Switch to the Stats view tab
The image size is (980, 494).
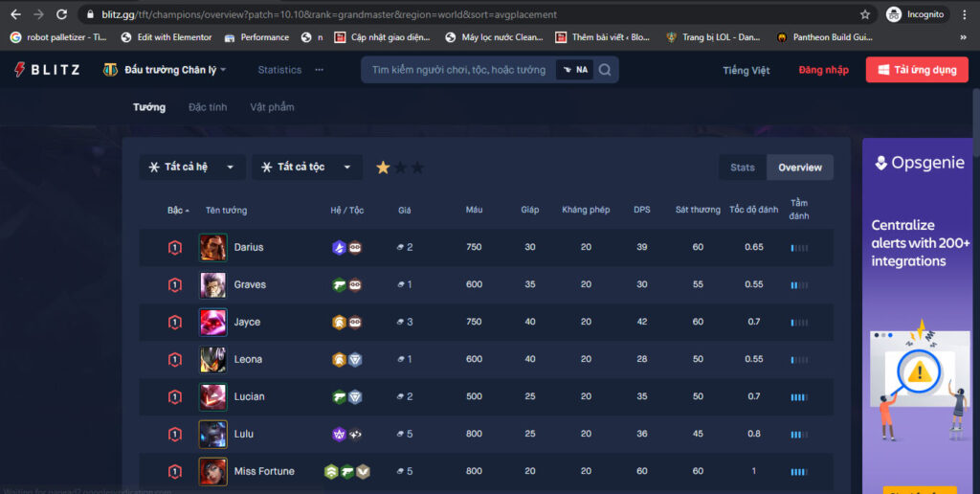point(743,168)
